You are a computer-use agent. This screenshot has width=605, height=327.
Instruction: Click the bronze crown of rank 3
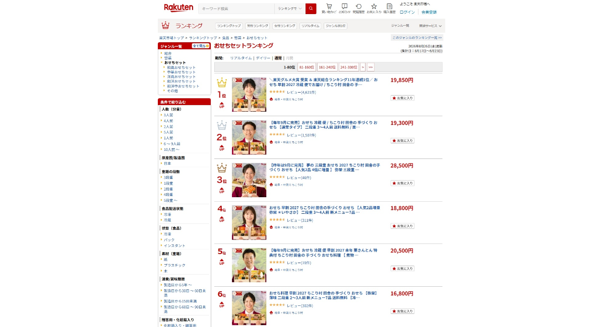coord(222,168)
